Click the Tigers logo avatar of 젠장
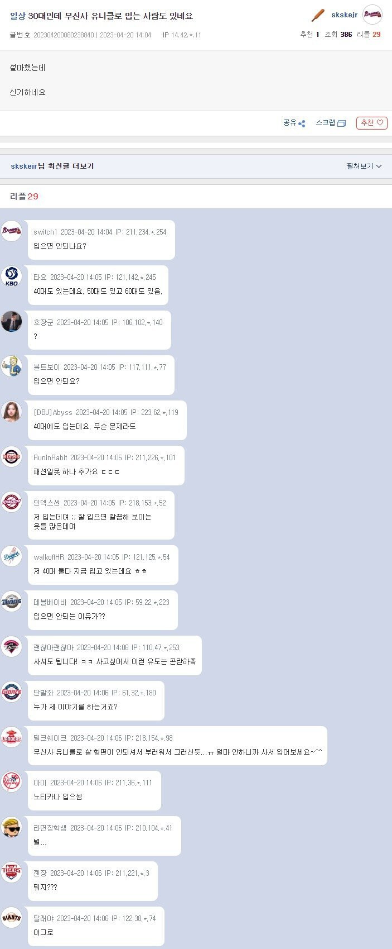Image resolution: width=392 pixels, height=949 pixels. point(11,872)
